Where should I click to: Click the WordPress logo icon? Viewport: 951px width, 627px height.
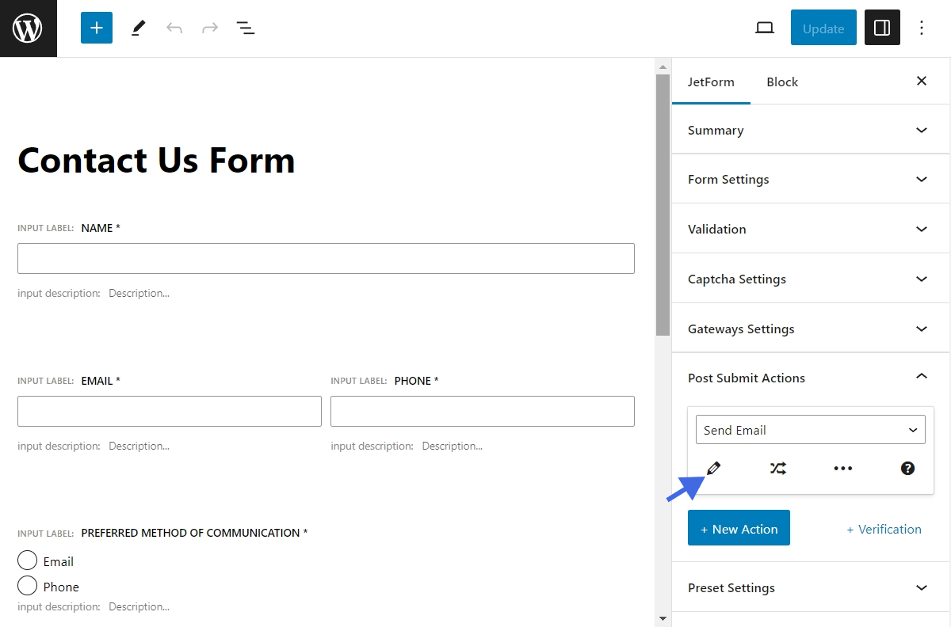click(28, 28)
